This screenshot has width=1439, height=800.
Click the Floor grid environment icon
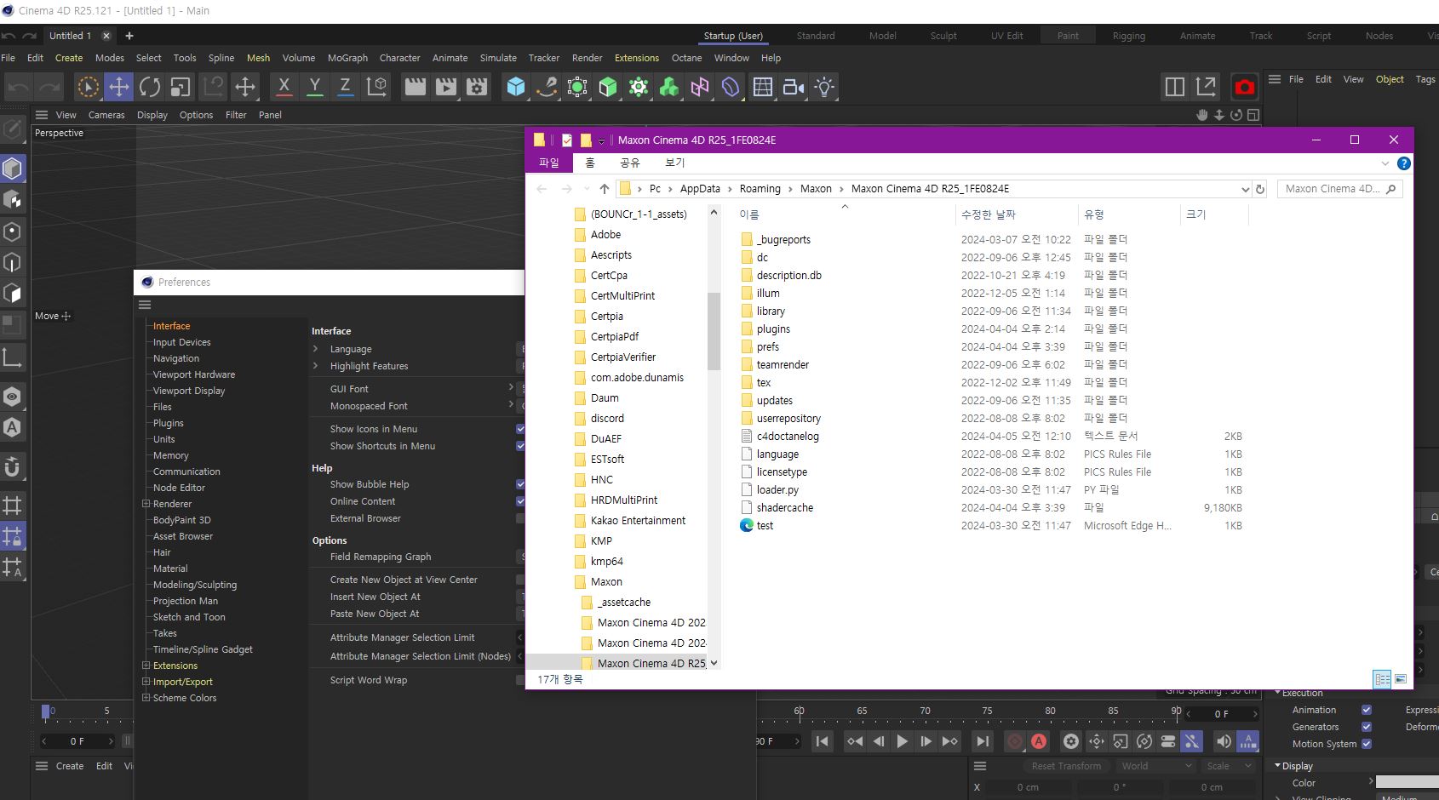pyautogui.click(x=763, y=87)
